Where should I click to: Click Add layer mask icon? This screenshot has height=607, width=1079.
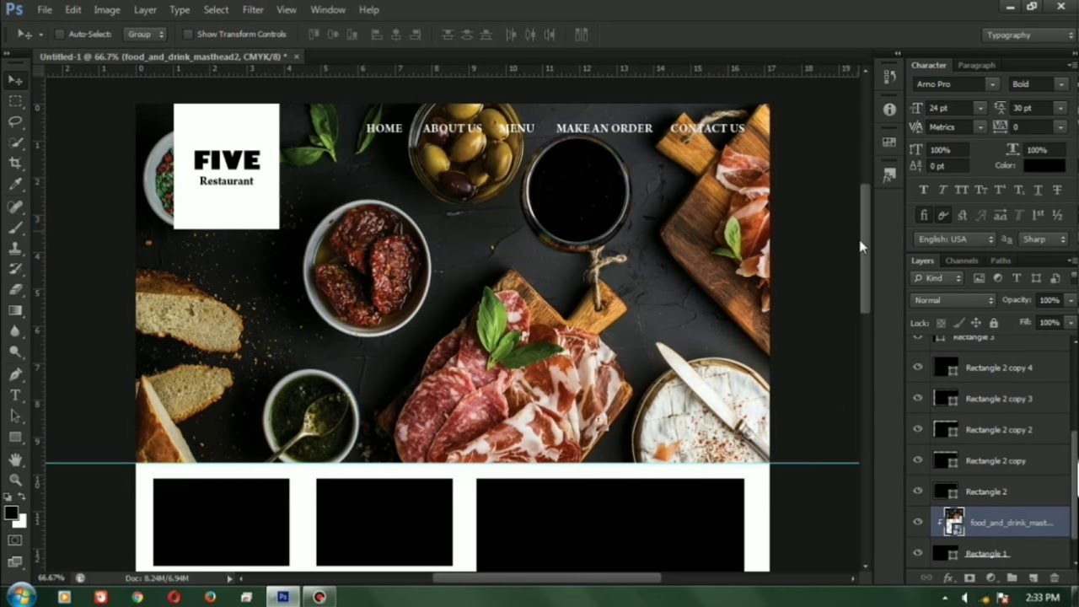(969, 577)
